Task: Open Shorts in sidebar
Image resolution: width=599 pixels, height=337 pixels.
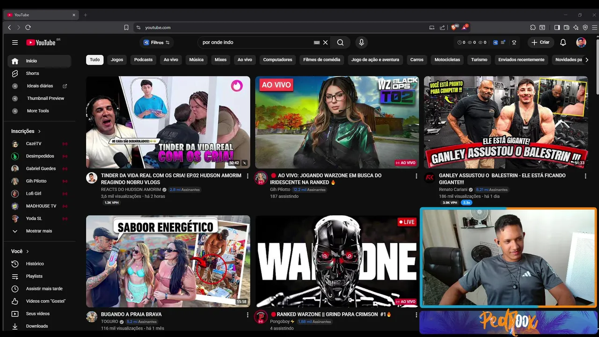Action: click(39, 73)
